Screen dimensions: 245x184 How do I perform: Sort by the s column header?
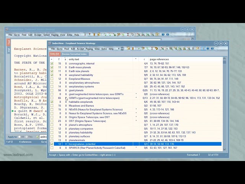[x=65, y=59]
